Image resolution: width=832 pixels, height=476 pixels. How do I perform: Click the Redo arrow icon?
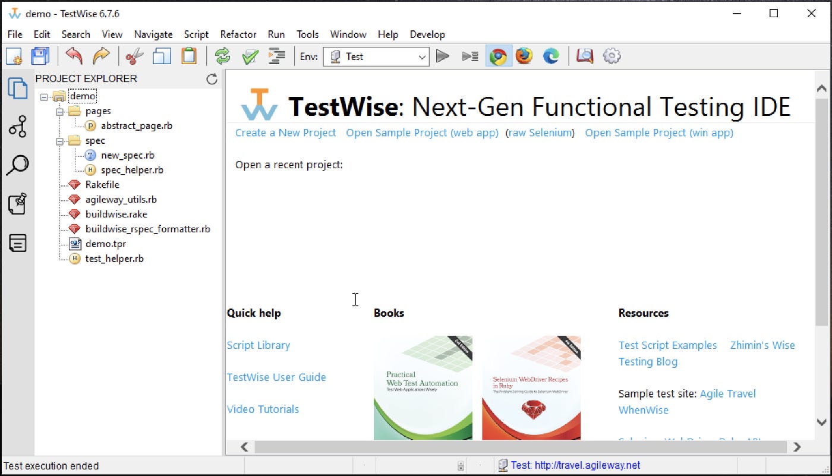click(x=102, y=56)
